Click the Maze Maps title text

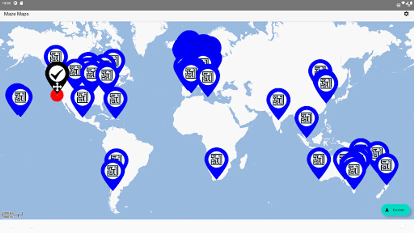pyautogui.click(x=16, y=14)
